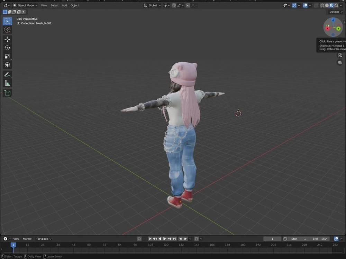Viewport: 346px width, 259px height.
Task: Click the Toggle Camera View button
Action: coord(340,55)
